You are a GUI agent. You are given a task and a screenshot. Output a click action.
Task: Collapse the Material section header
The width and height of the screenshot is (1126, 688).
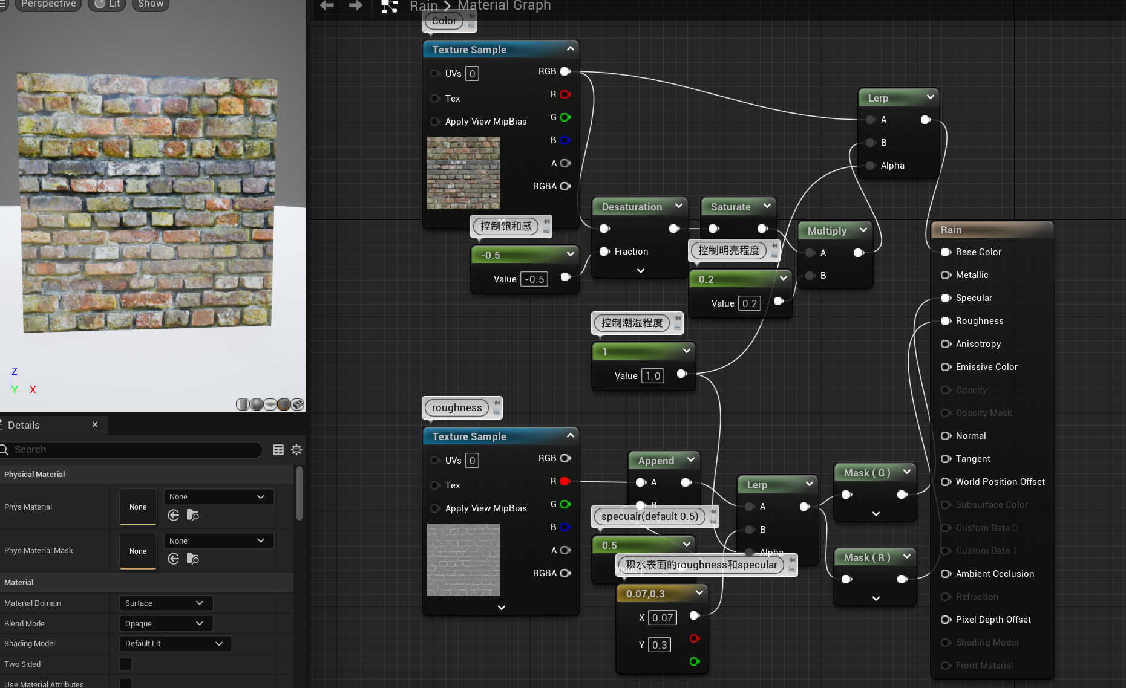(x=146, y=582)
